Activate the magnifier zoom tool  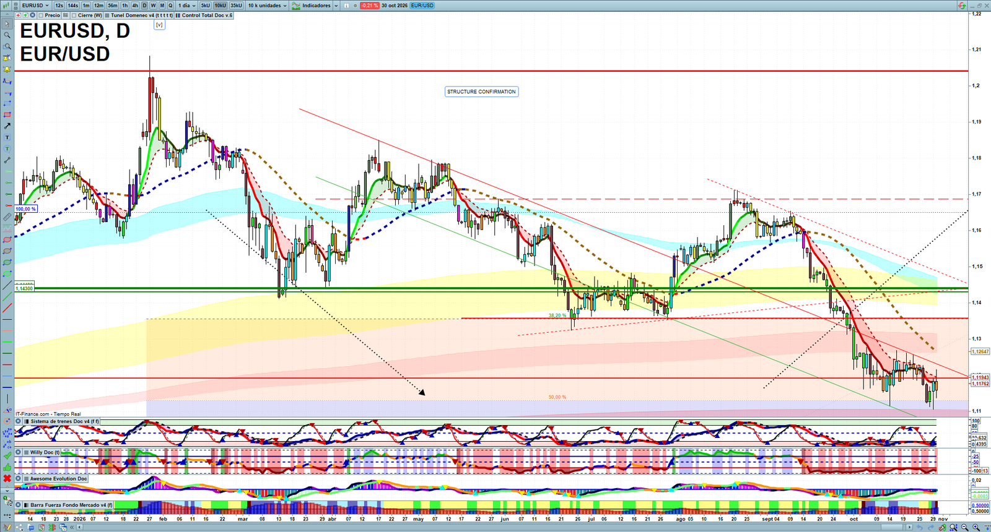[7, 35]
